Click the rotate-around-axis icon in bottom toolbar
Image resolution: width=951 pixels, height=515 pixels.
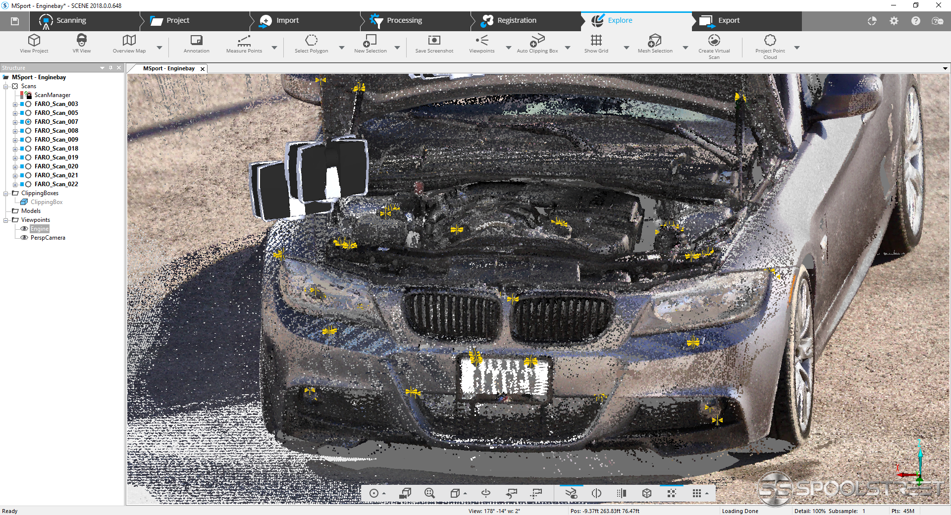(x=486, y=493)
